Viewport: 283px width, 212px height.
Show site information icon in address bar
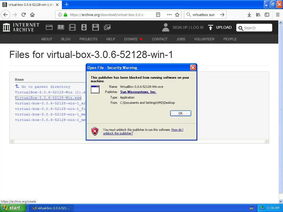point(60,15)
